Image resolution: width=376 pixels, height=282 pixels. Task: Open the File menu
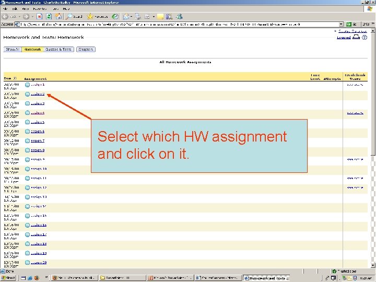click(5, 9)
